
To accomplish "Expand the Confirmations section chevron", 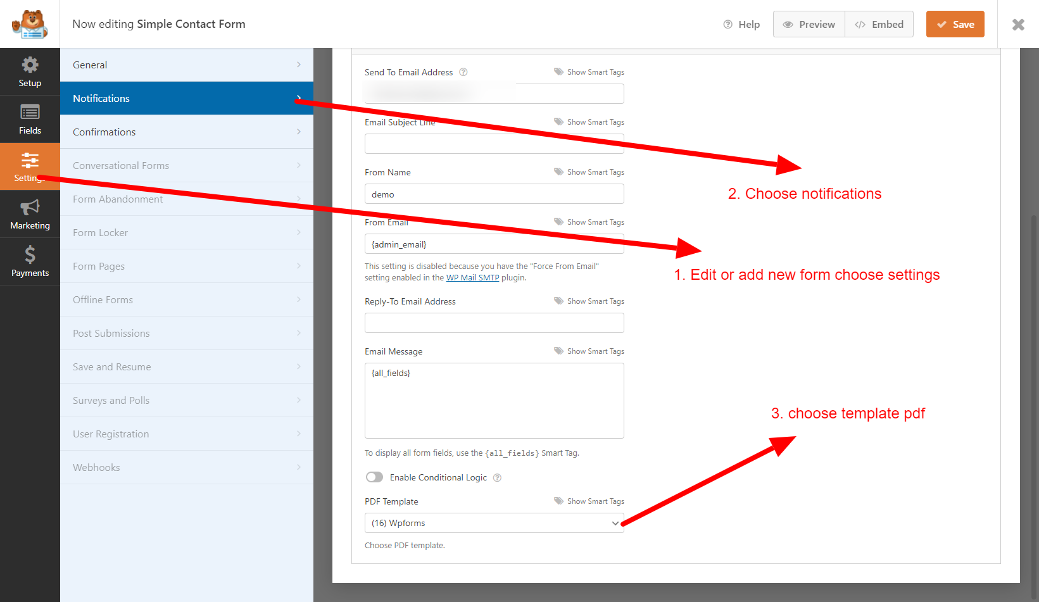I will (x=298, y=132).
